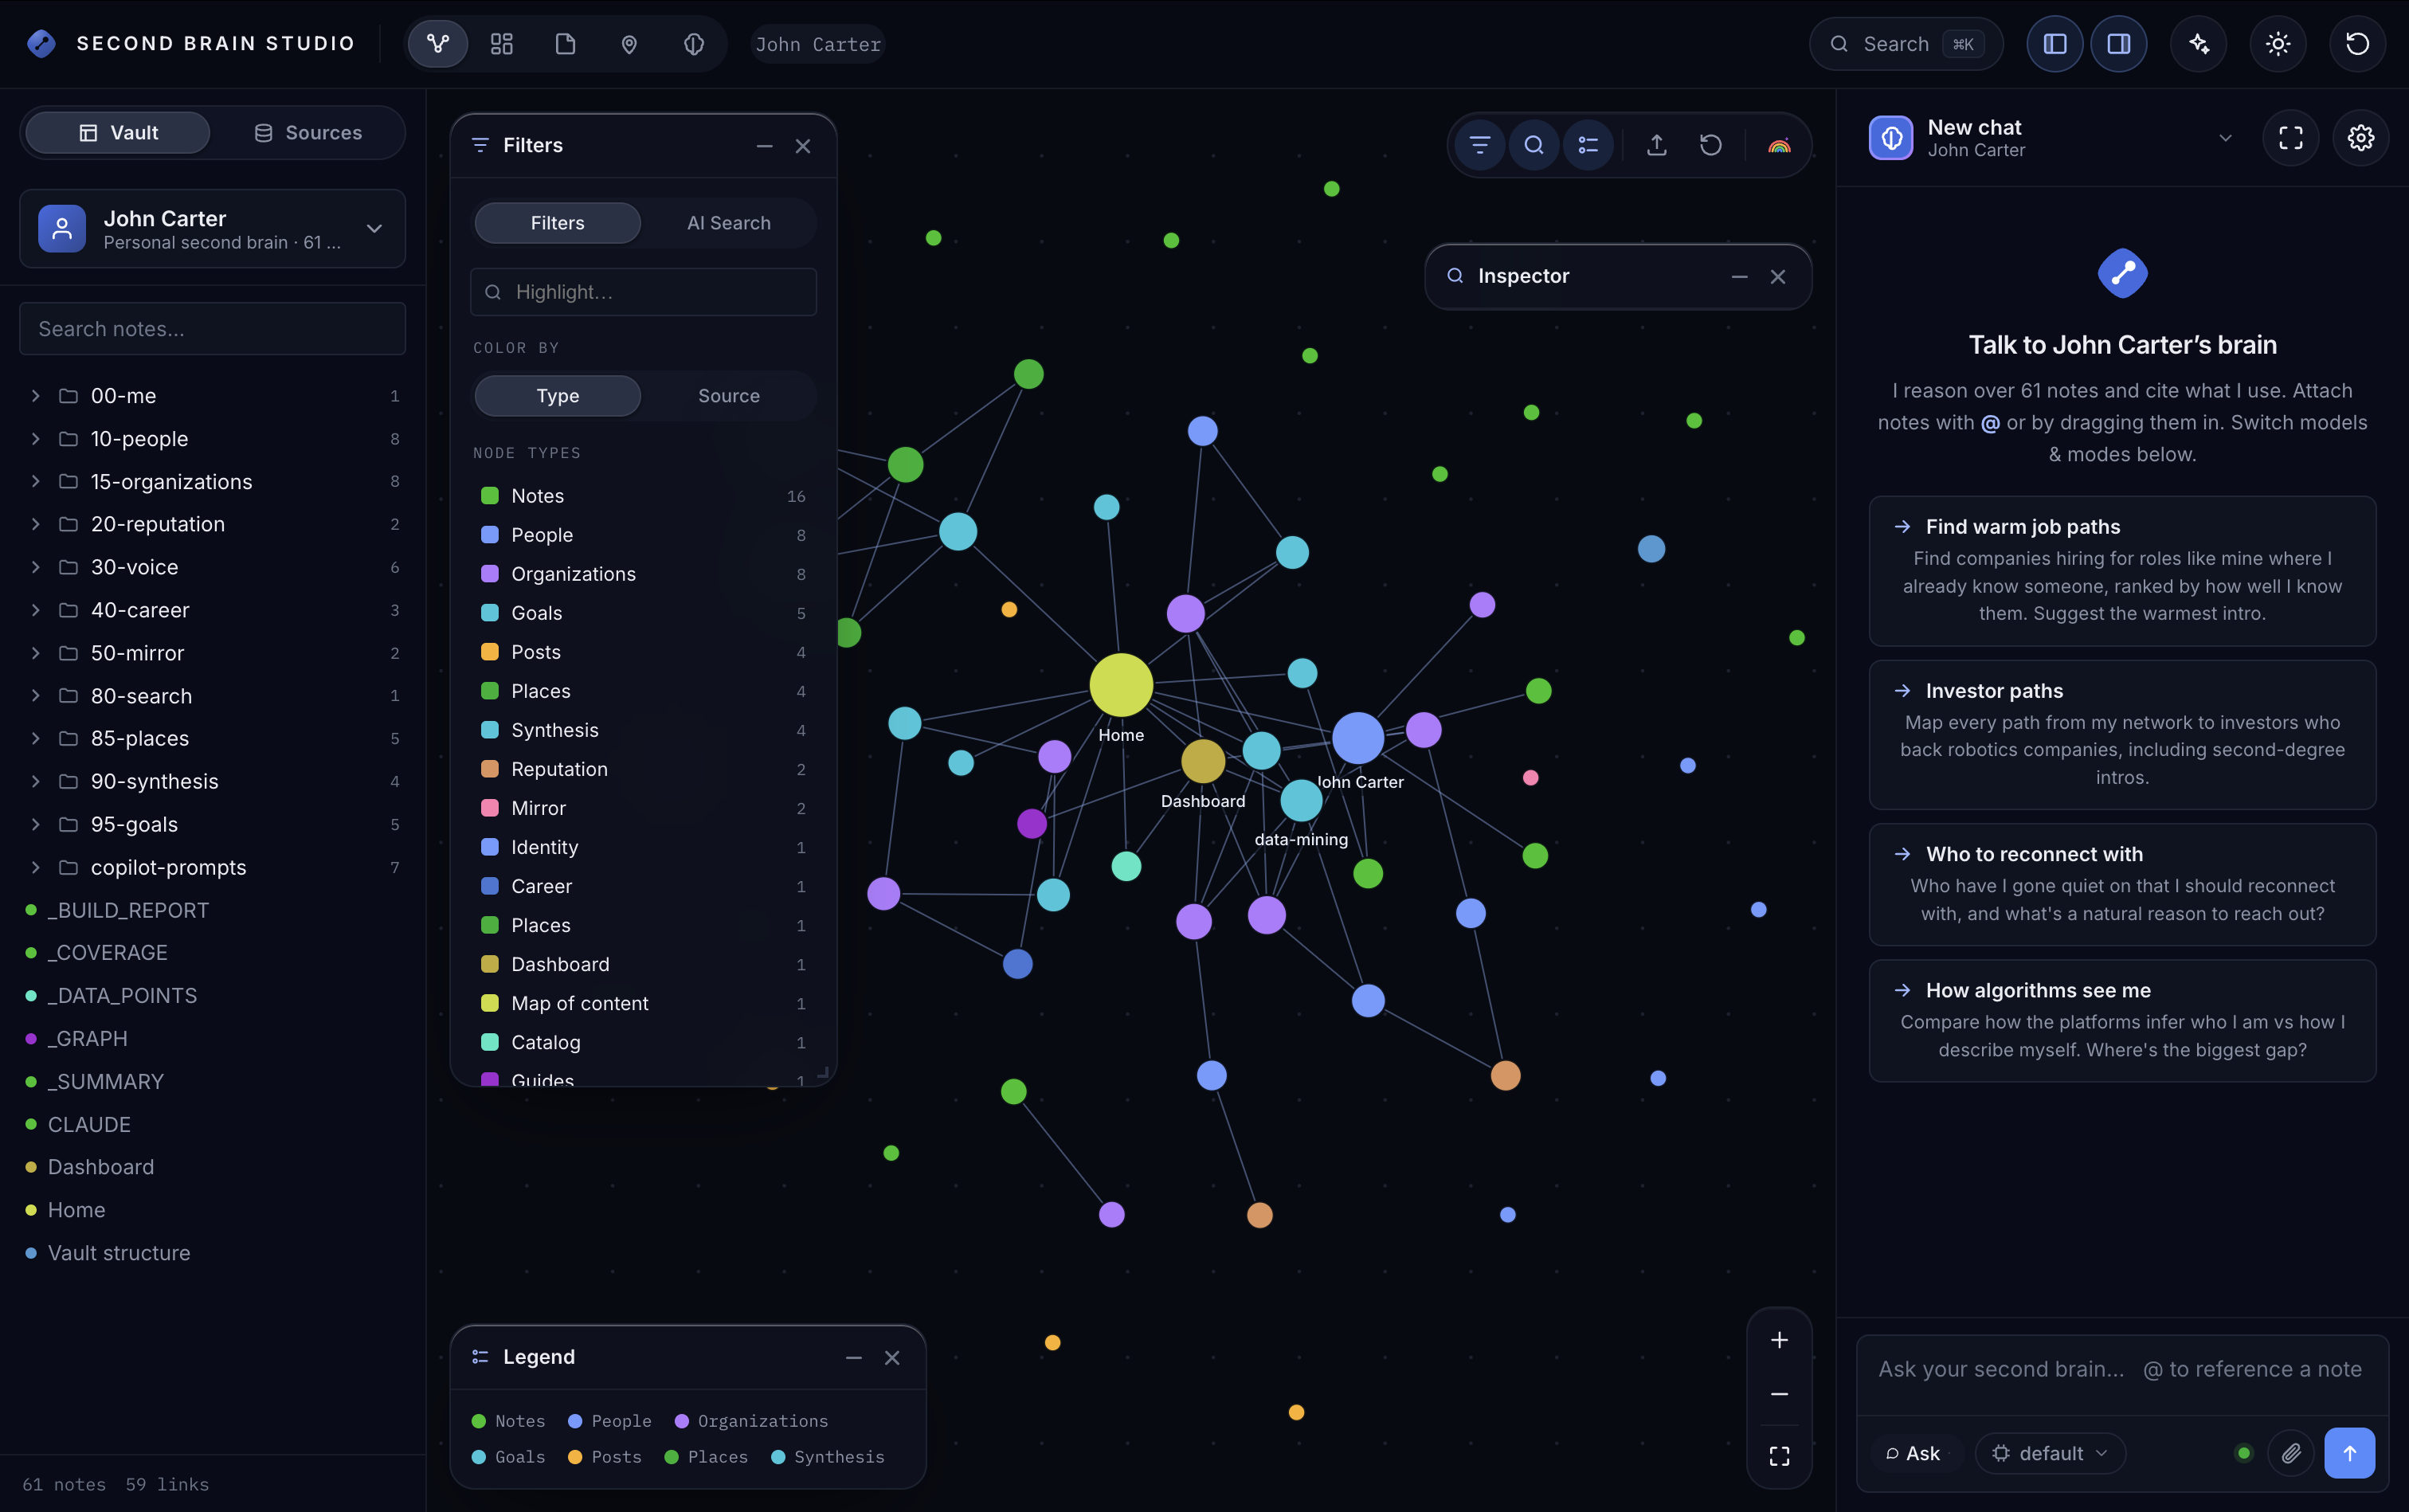Viewport: 2409px width, 1512px height.
Task: Click How algorithms see me suggestion
Action: click(2122, 1021)
